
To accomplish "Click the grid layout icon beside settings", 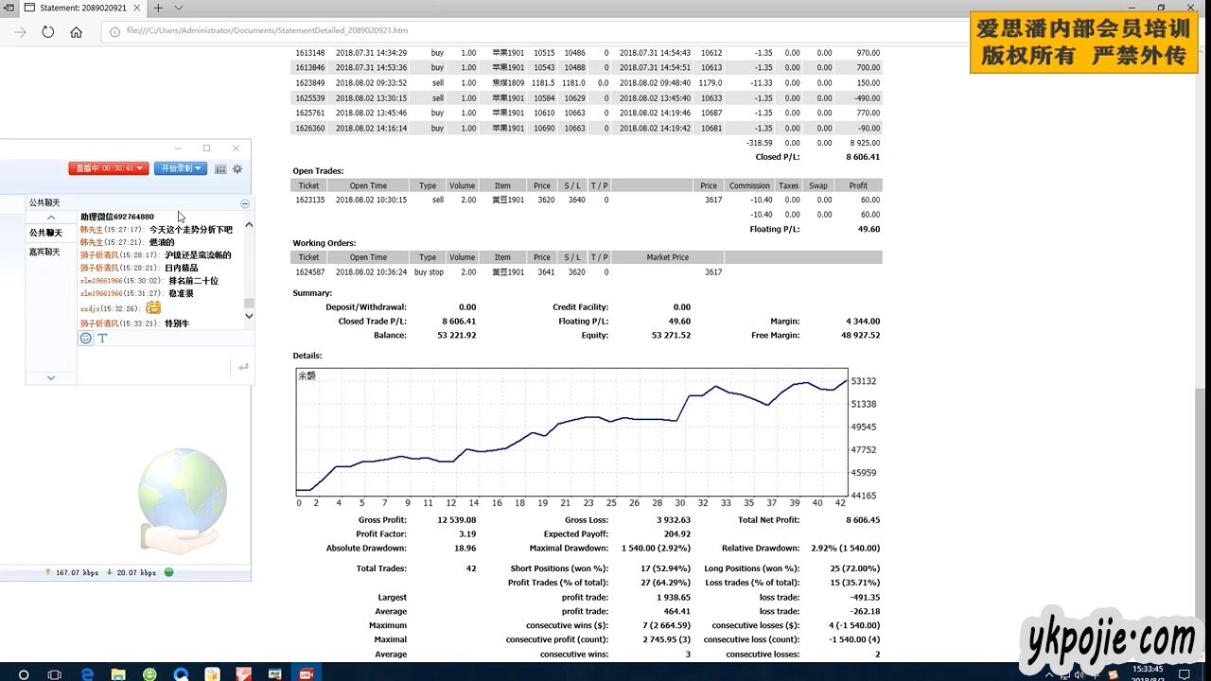I will point(220,168).
